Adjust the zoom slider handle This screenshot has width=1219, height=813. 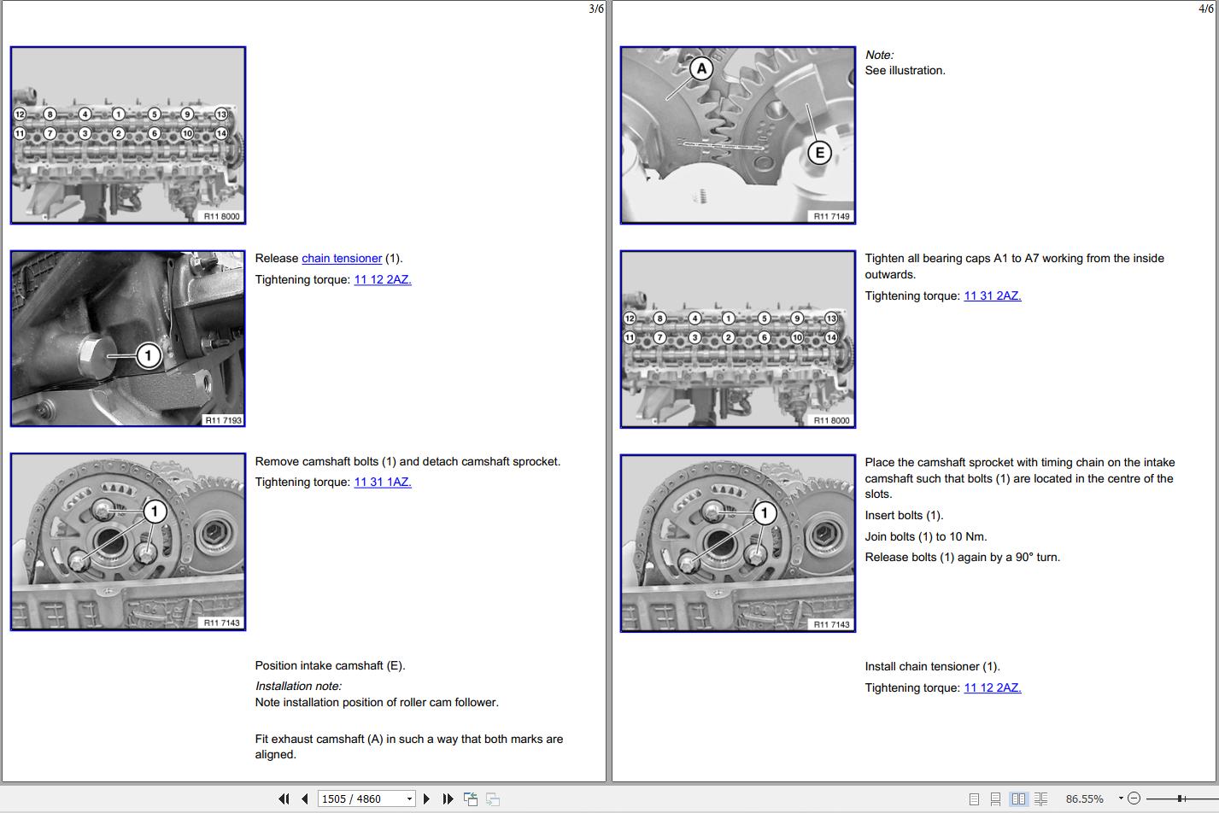[x=1180, y=798]
